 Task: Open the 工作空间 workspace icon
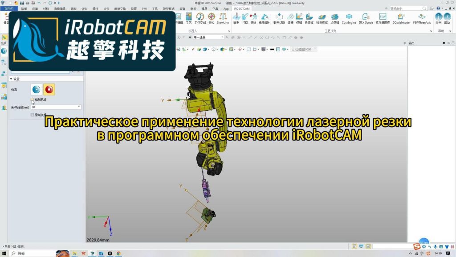(x=200, y=18)
